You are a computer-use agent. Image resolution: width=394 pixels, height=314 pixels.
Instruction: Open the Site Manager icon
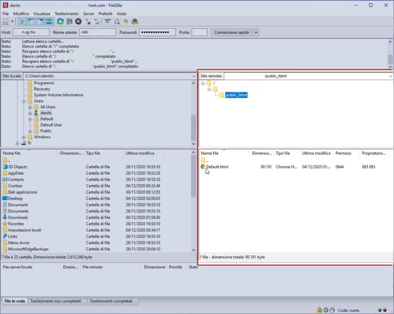5,22
